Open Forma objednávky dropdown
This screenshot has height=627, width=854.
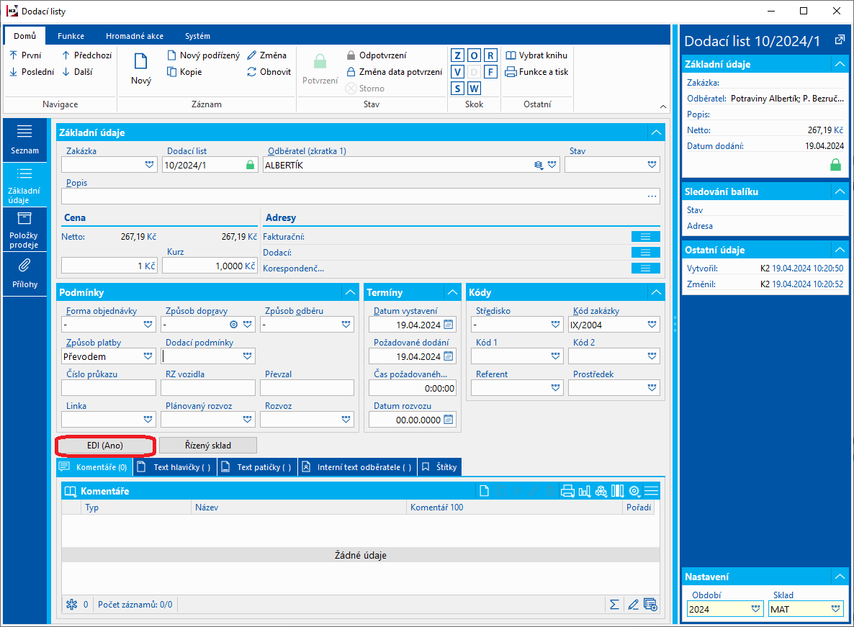coord(148,325)
